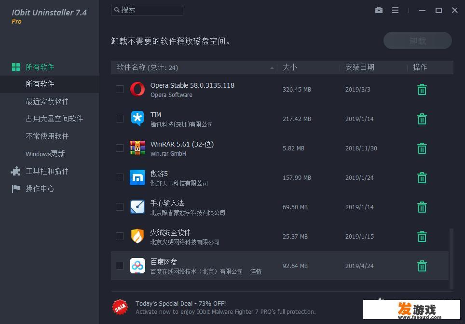Click the 搜索 search input field
465x324 pixels.
[x=147, y=10]
